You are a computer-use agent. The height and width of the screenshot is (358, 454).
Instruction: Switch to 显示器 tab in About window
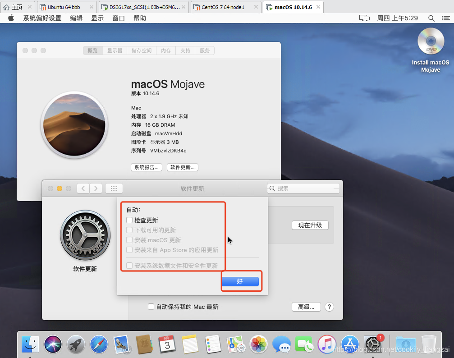[115, 50]
